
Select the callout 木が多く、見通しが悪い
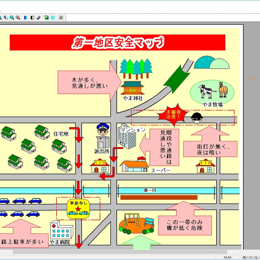point(90,81)
